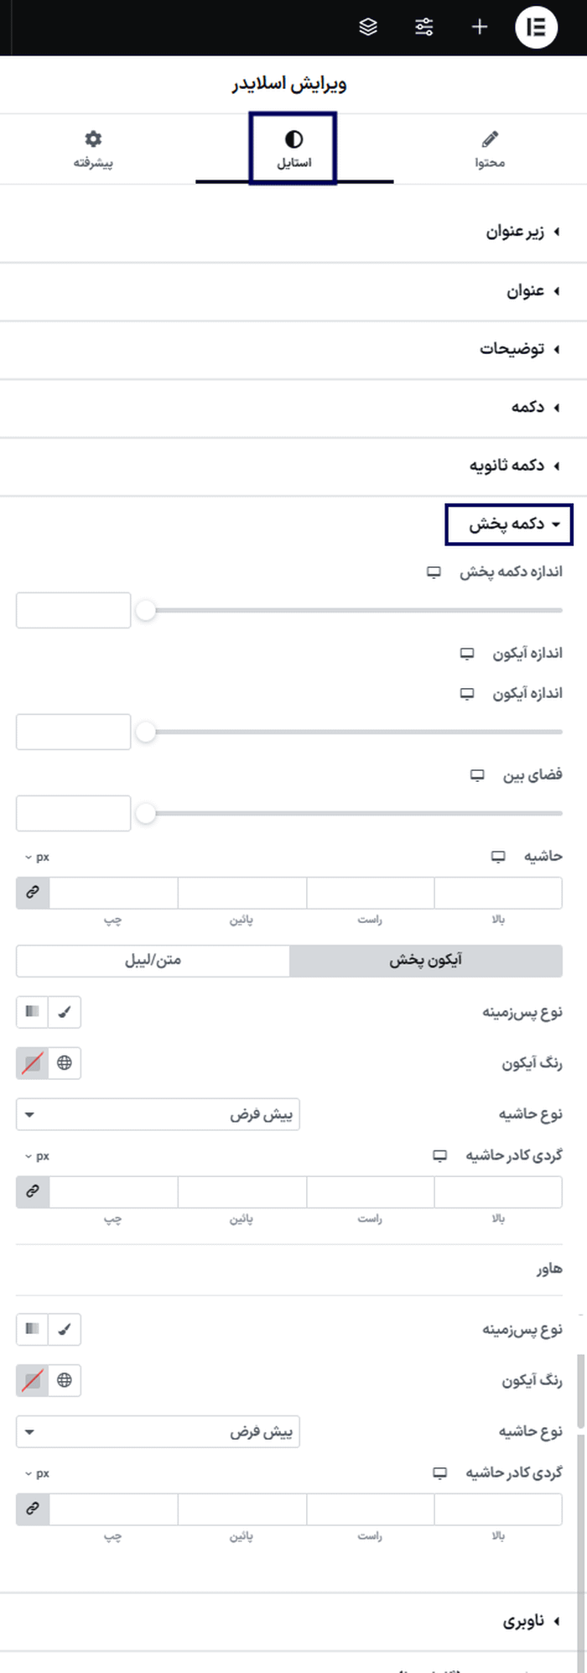Select the gradient background icon in هاور section
This screenshot has width=587, height=1673.
click(32, 1328)
